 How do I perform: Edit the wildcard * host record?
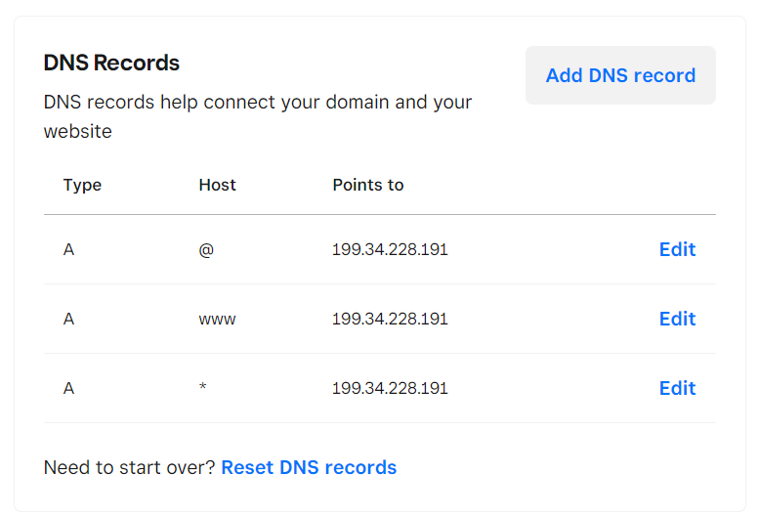click(677, 388)
